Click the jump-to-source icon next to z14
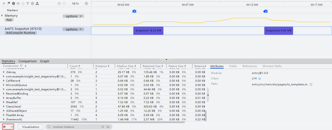Viewport: 332px width, 130px height. pos(260,79)
